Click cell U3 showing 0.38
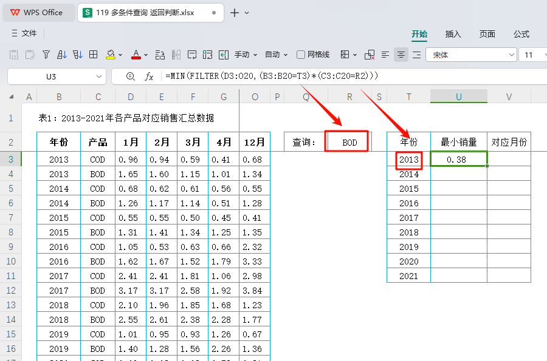The height and width of the screenshot is (361, 547). pos(459,159)
